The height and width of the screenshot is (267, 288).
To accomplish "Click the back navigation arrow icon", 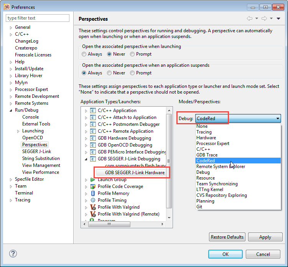I will pyautogui.click(x=250, y=18).
